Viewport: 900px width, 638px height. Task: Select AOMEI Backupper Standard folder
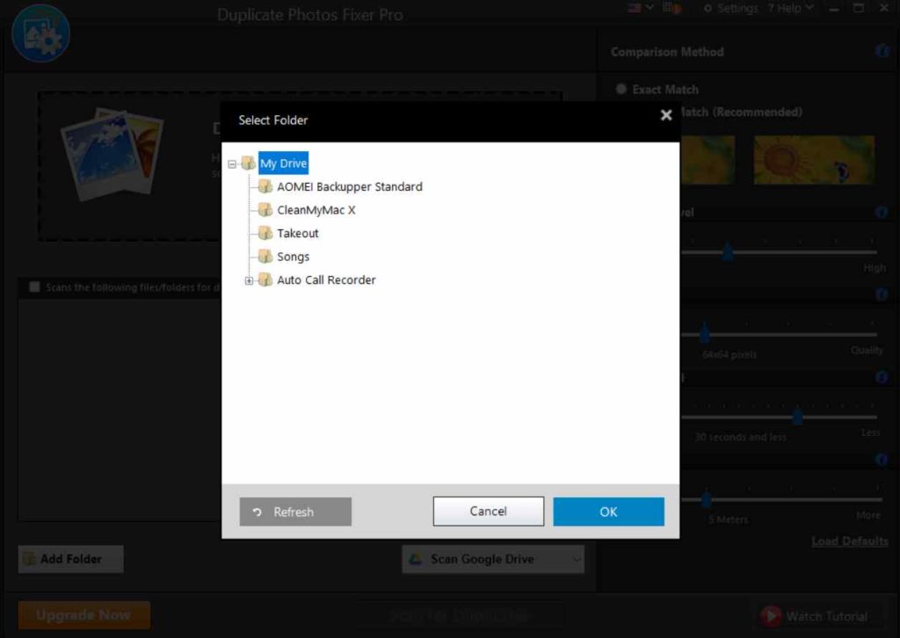coord(350,186)
